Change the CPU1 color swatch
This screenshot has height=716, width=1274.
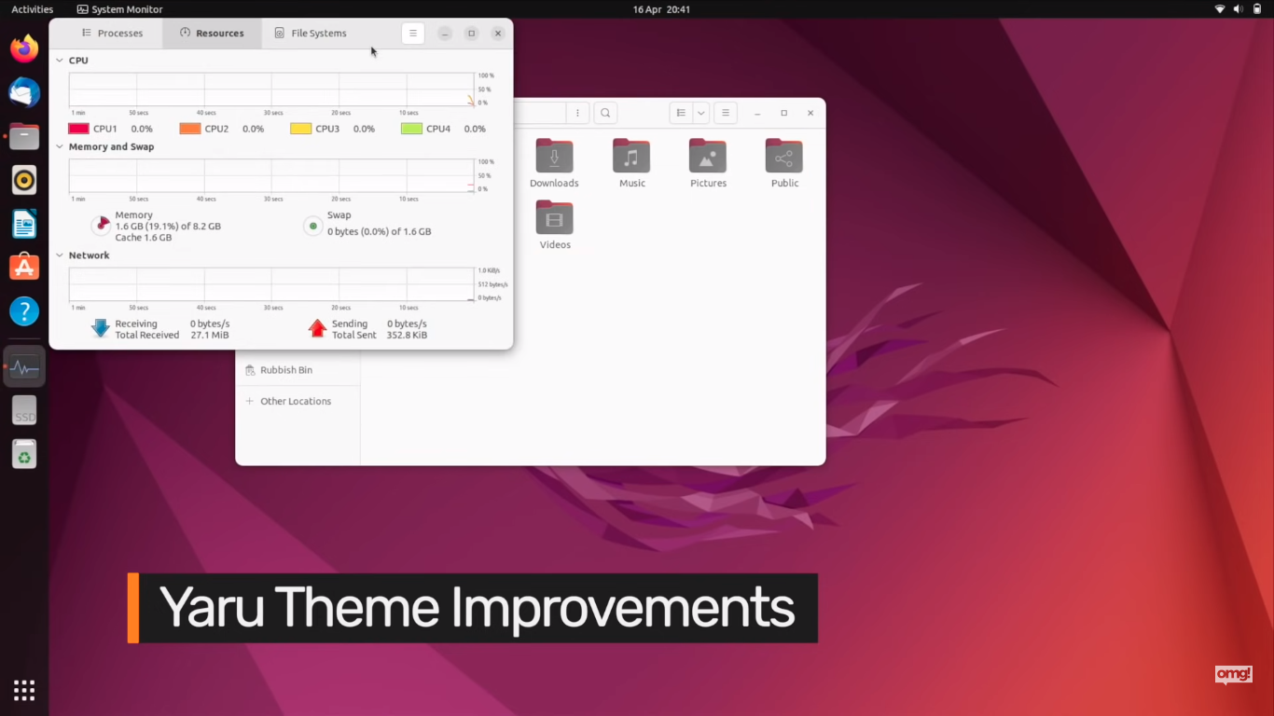[x=78, y=129]
